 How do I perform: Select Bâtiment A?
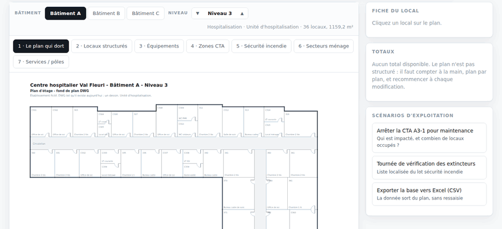(65, 13)
